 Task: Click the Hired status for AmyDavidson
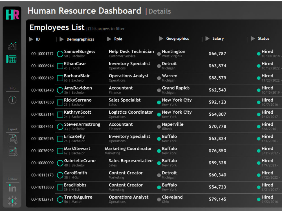(x=267, y=88)
